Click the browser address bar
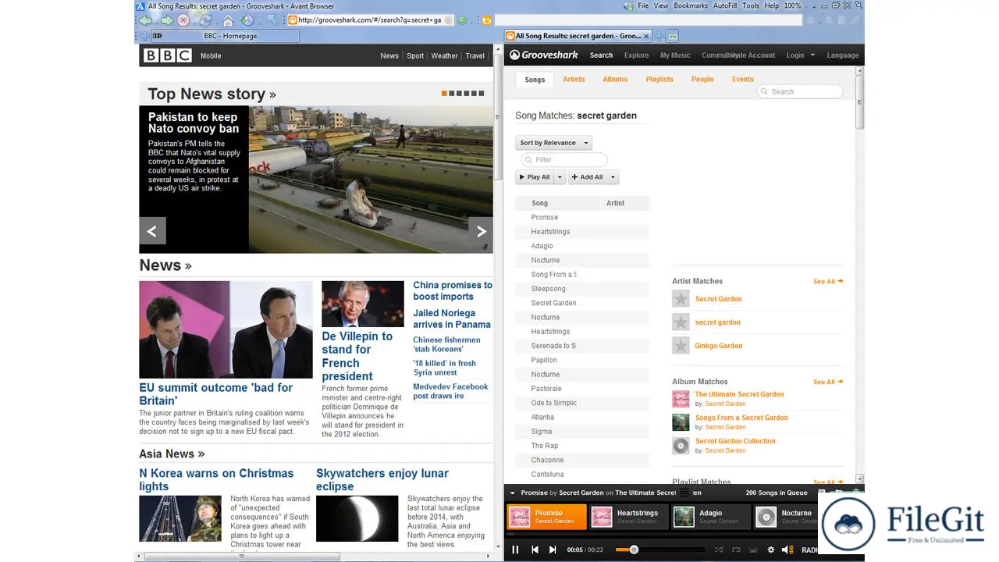This screenshot has width=999, height=562. 370,20
